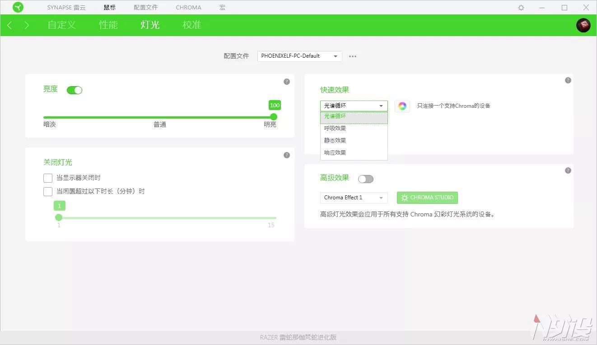Enable the 高级效果 advanced effects toggle

(x=365, y=179)
